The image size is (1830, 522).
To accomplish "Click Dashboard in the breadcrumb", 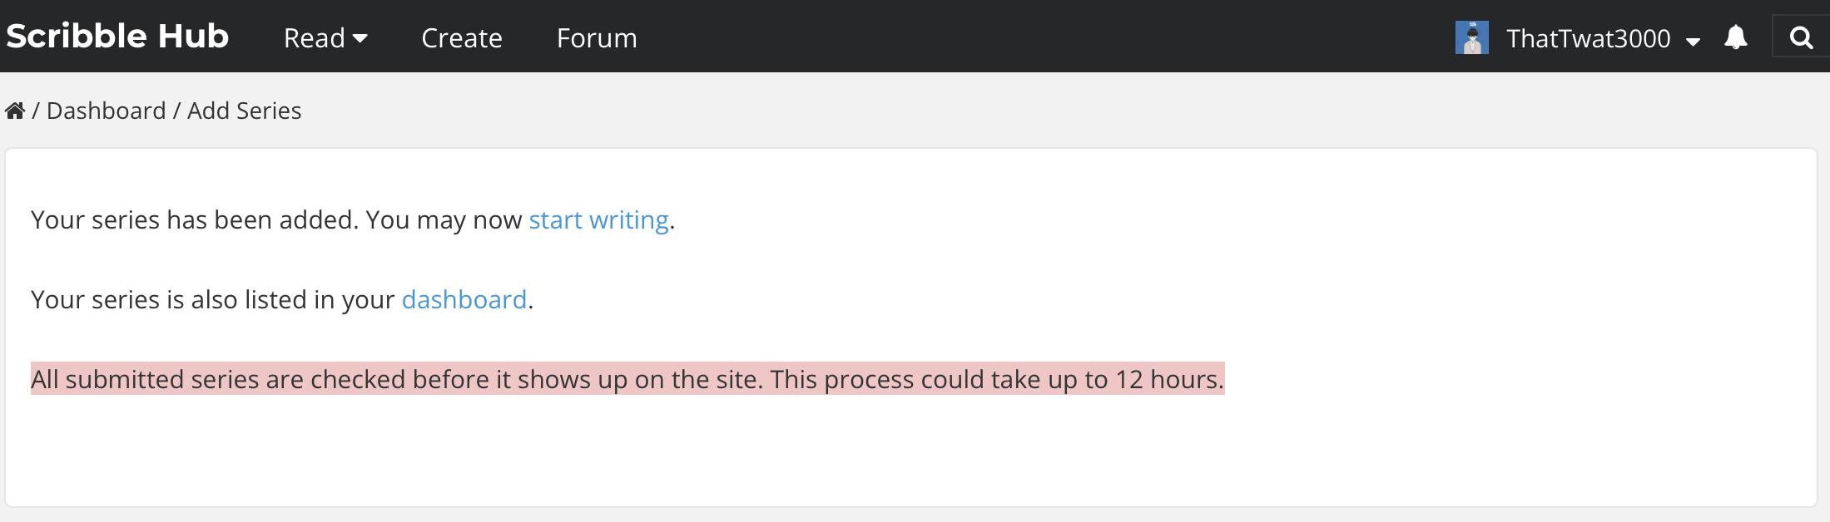I will pos(107,111).
